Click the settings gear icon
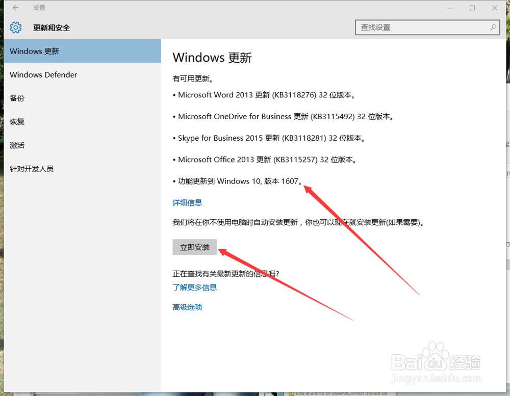 [16, 28]
